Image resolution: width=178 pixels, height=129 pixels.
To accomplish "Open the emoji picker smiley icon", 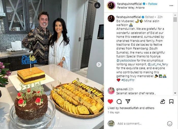I will tap(170, 124).
